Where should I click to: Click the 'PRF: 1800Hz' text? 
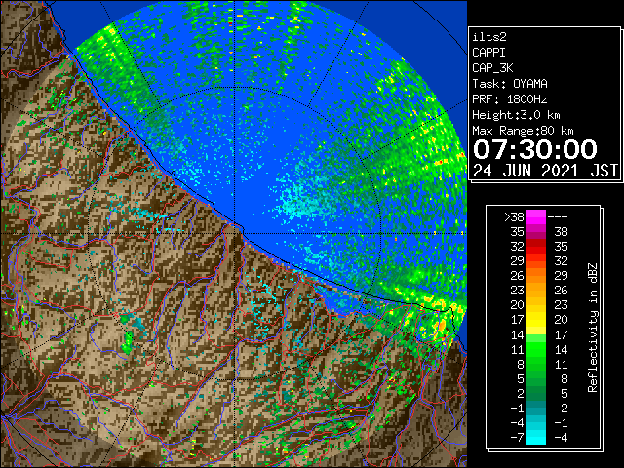click(x=509, y=99)
